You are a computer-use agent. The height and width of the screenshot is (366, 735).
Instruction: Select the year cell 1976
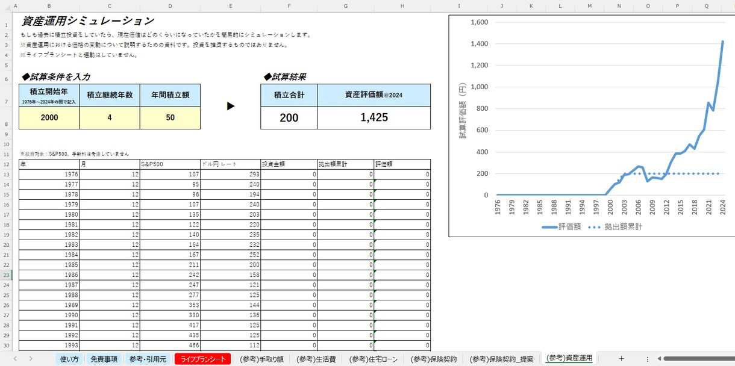point(49,175)
